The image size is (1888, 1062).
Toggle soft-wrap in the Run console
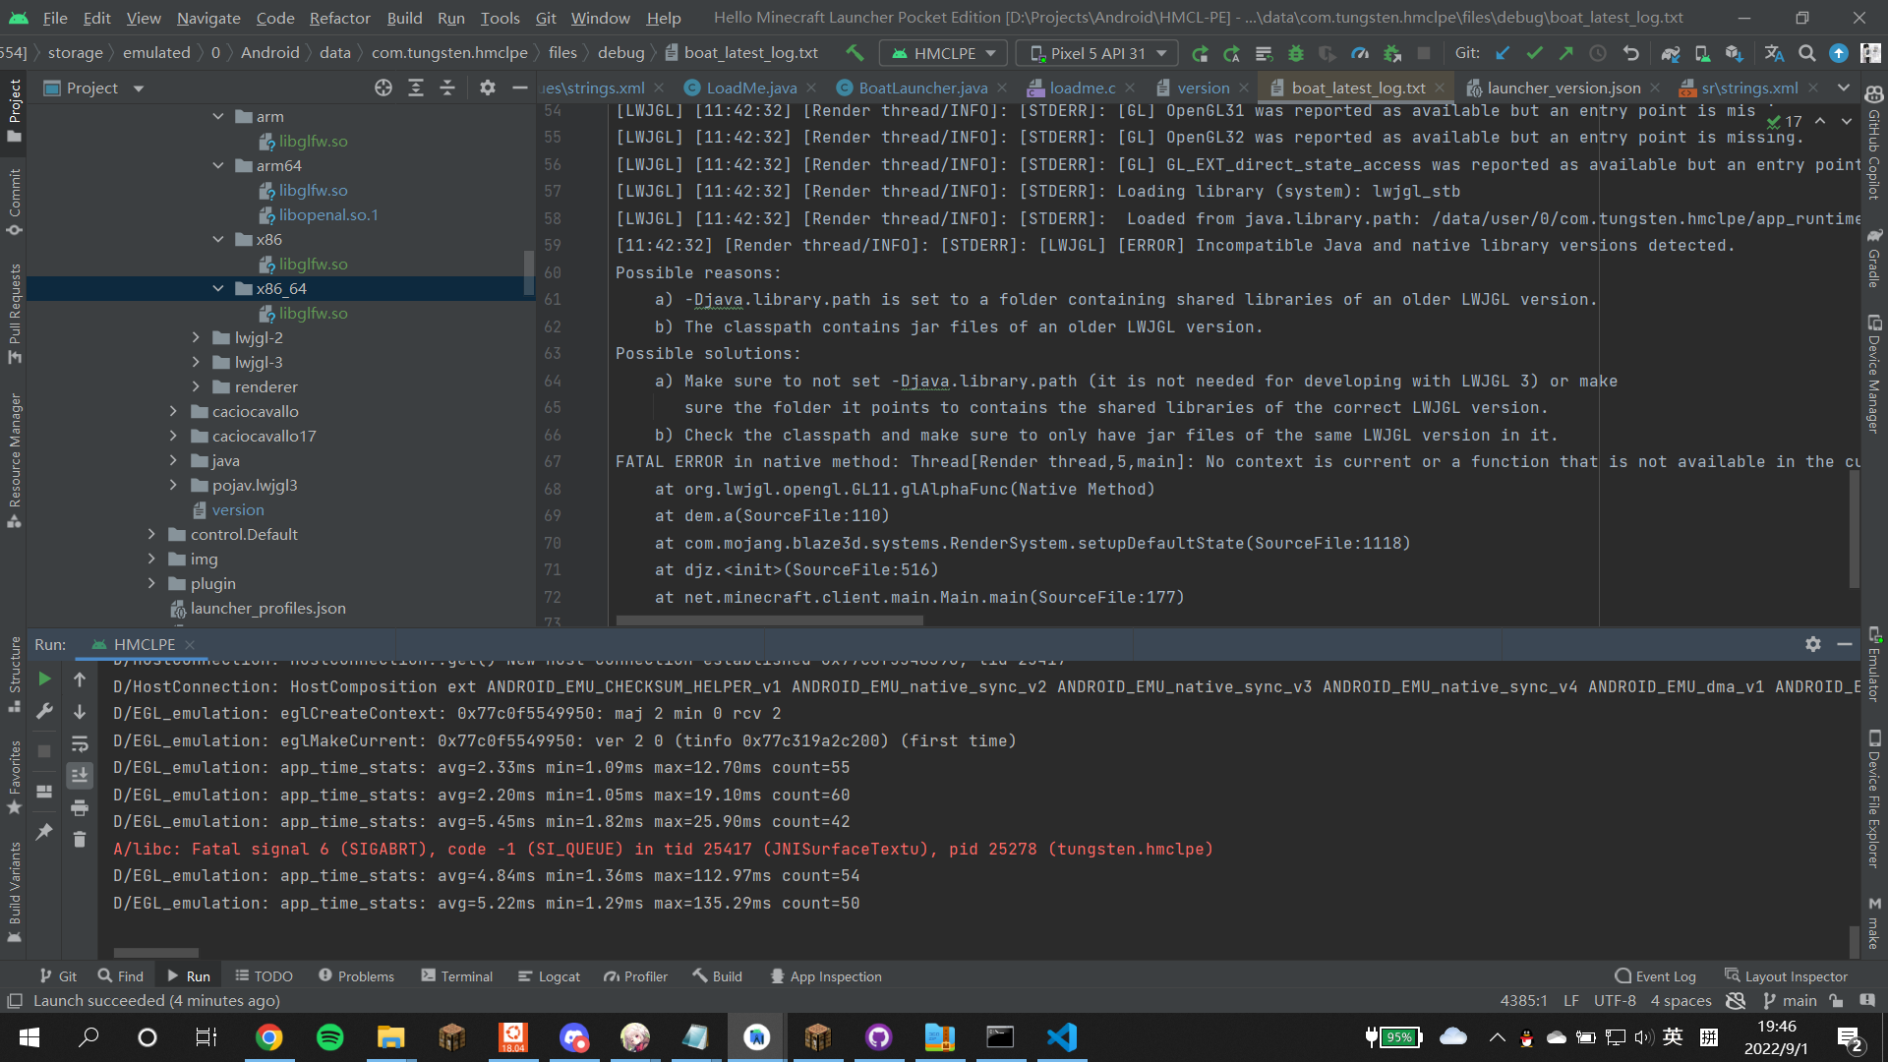pyautogui.click(x=80, y=744)
